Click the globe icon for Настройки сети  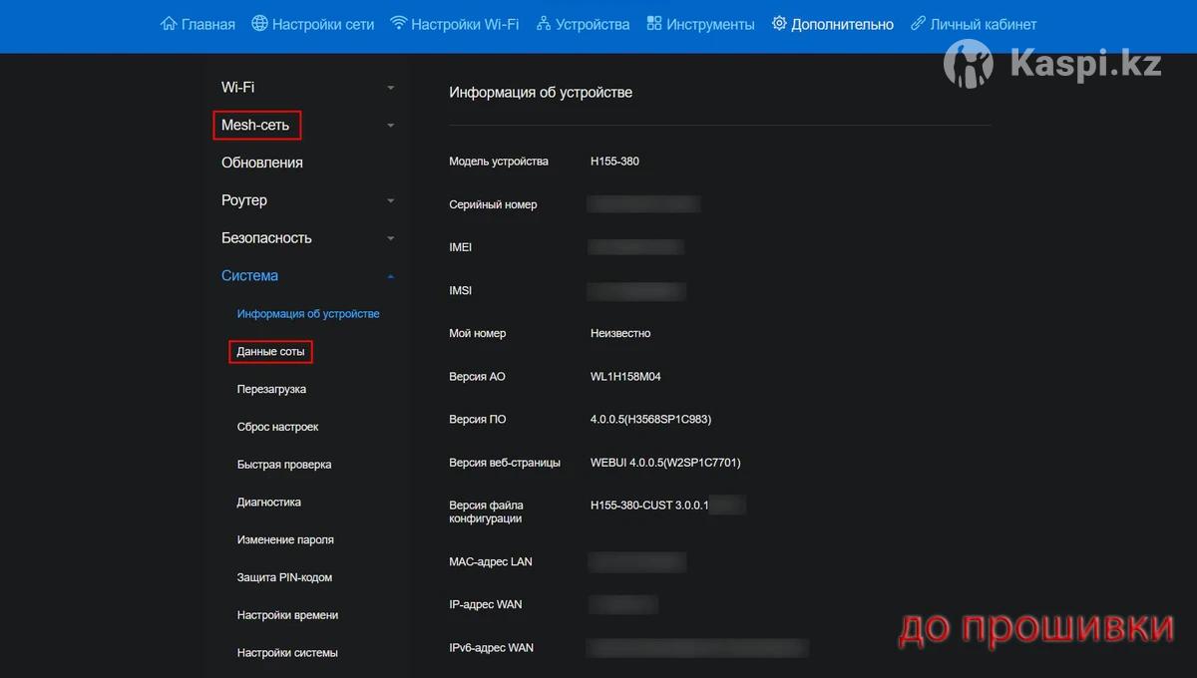[x=259, y=24]
